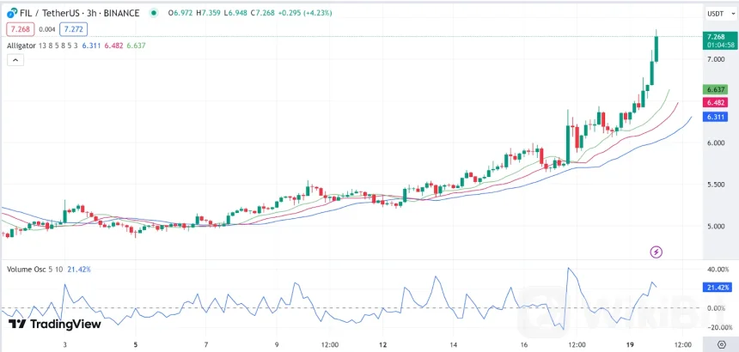Click the date label 12 on time axis
Viewport: 739px width, 352px height.
click(x=382, y=344)
